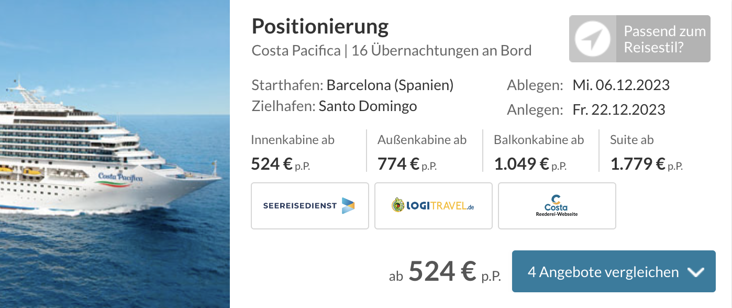Click the compass arrow icon for Reisestil
The height and width of the screenshot is (308, 732).
(593, 39)
